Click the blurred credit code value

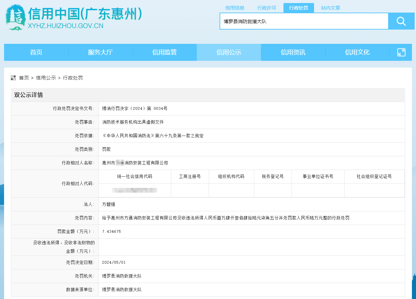[x=135, y=190]
